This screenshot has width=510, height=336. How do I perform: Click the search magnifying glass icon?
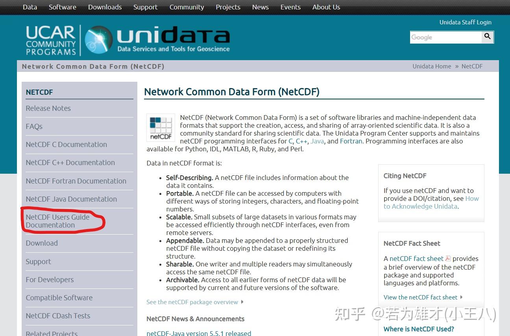point(488,37)
